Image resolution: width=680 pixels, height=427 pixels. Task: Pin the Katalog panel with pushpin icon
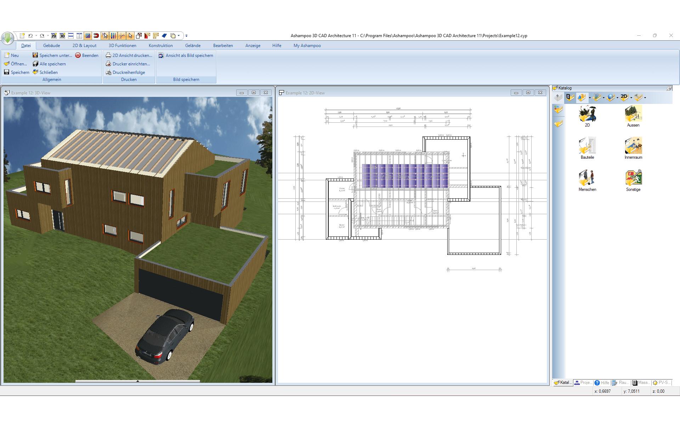pos(669,88)
